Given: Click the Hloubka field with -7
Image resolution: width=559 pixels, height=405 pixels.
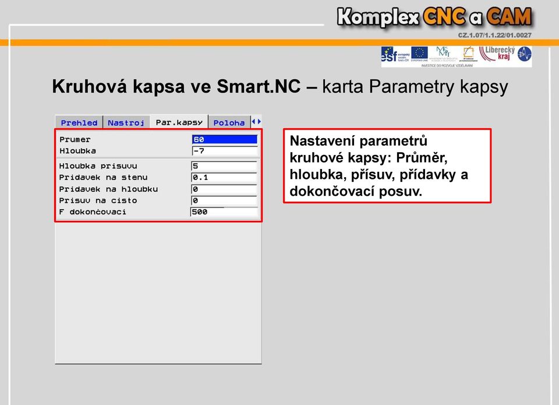Looking at the screenshot, I should pos(225,151).
